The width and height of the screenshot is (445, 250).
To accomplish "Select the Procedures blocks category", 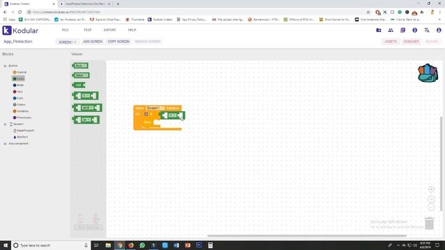I will tap(22, 117).
